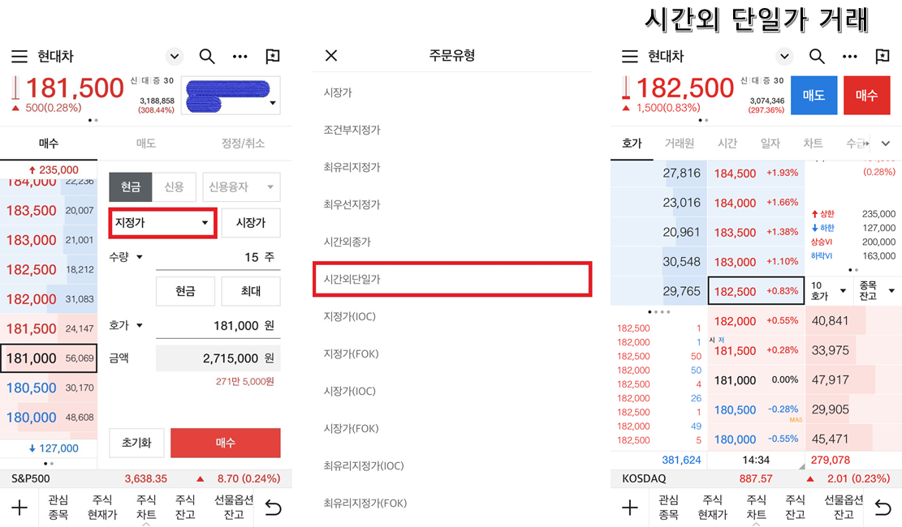
Task: Tap 시장가 button next to 지정가
Action: [x=251, y=223]
